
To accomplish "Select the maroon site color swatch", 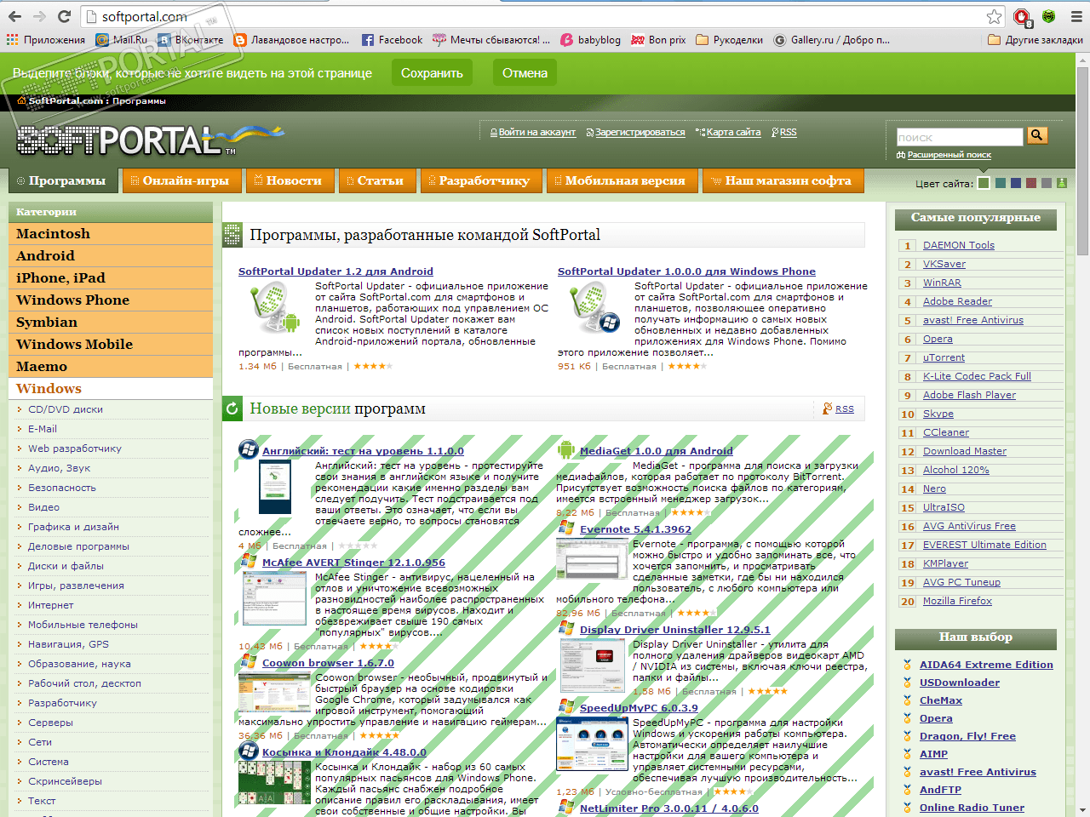I will point(1031,183).
